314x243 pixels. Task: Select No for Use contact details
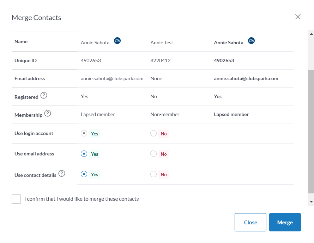153,174
